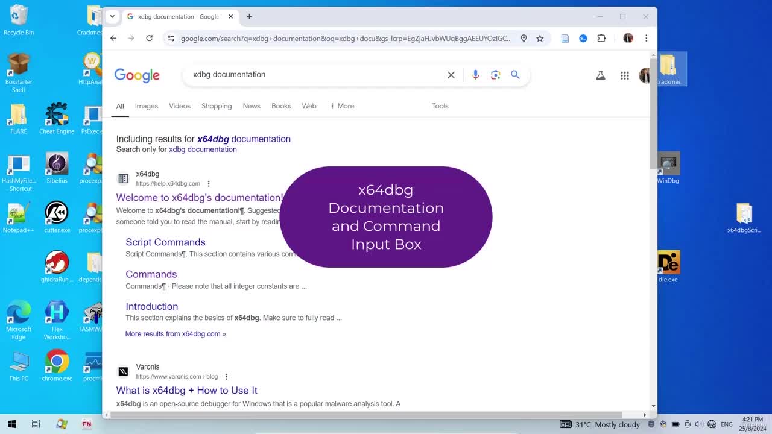
Task: View site information icon in address bar
Action: [171, 38]
